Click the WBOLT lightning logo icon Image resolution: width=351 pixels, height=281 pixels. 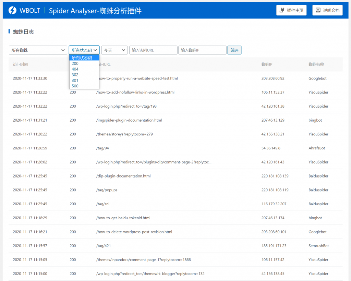pyautogui.click(x=12, y=10)
